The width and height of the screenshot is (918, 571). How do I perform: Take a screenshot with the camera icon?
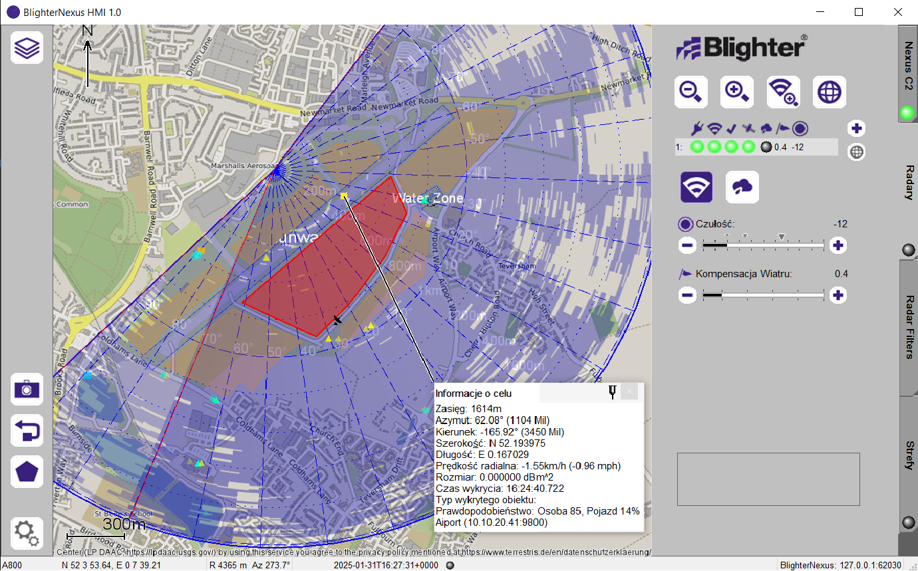click(27, 389)
